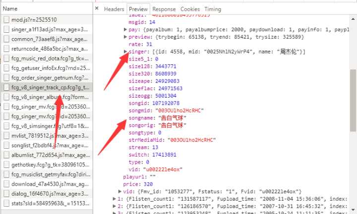Select the common_73aaef8.js request
The height and width of the screenshot is (214, 357).
(47, 39)
